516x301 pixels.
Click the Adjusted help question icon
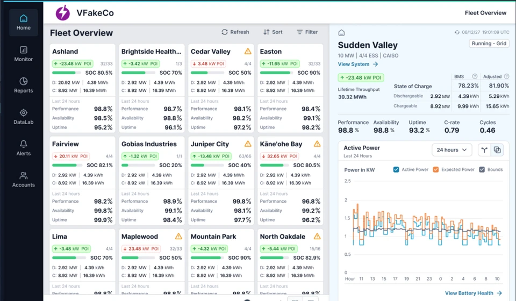tap(506, 76)
